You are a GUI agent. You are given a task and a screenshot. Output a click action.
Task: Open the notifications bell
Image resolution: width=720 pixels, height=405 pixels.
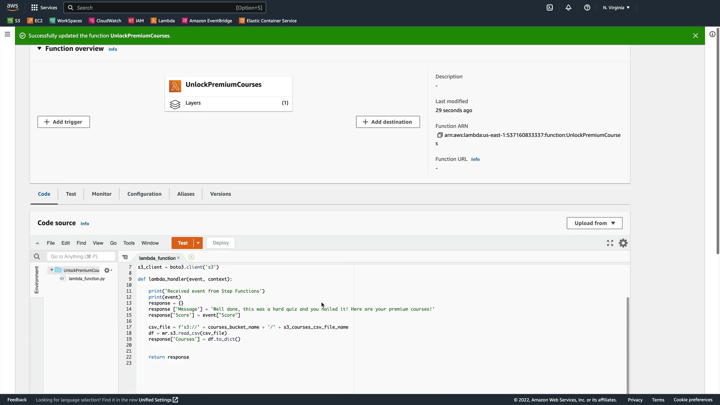coord(568,7)
